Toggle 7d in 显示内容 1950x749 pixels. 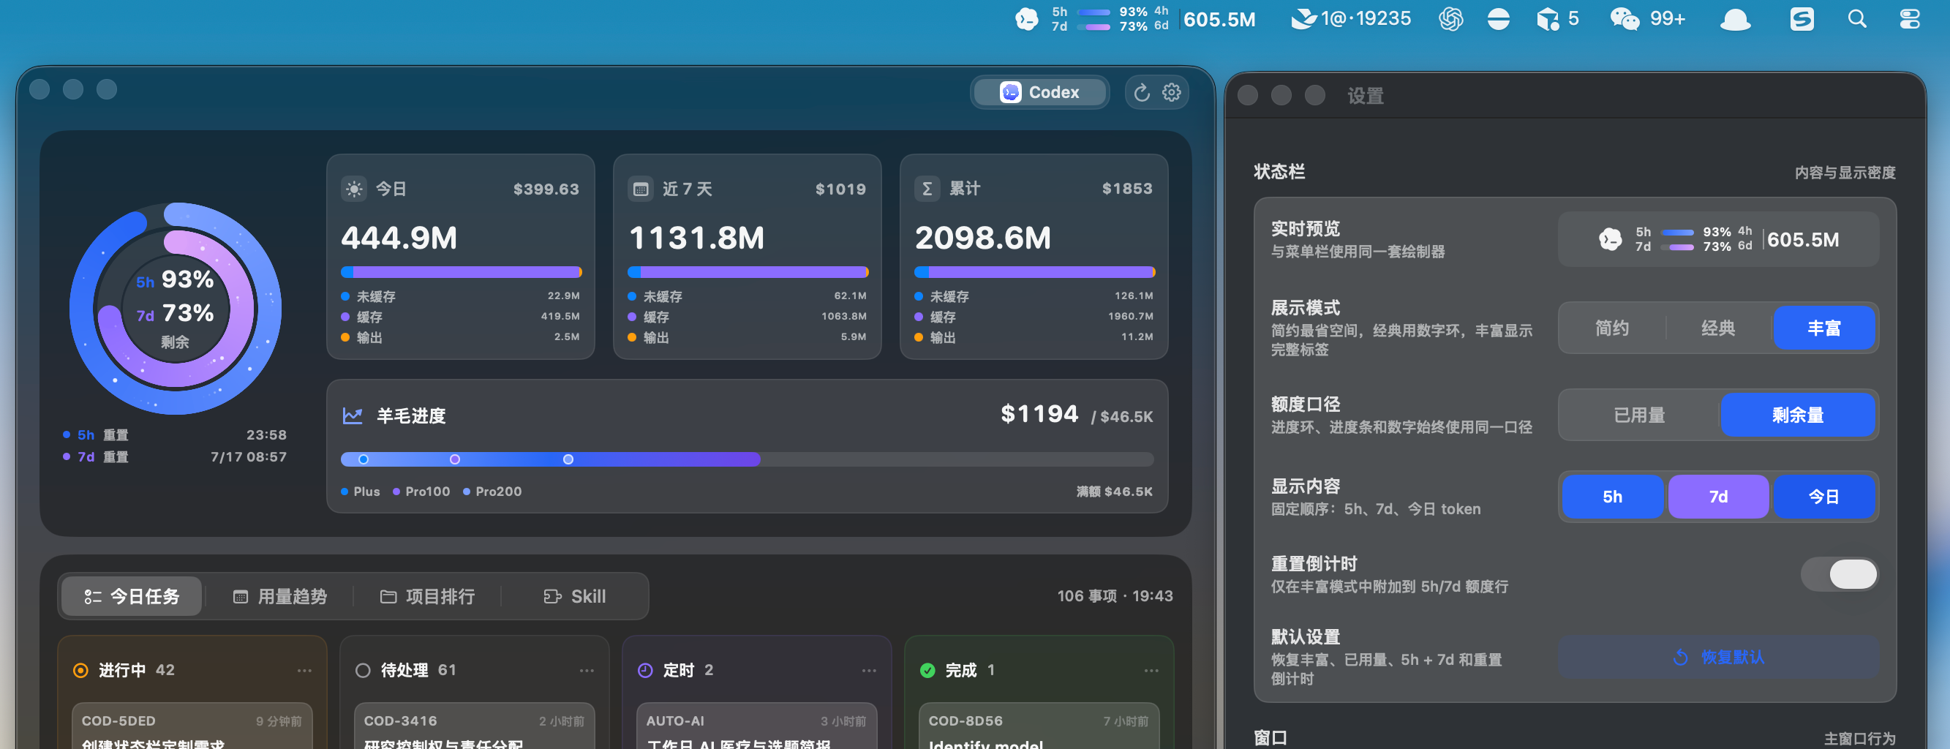point(1718,497)
